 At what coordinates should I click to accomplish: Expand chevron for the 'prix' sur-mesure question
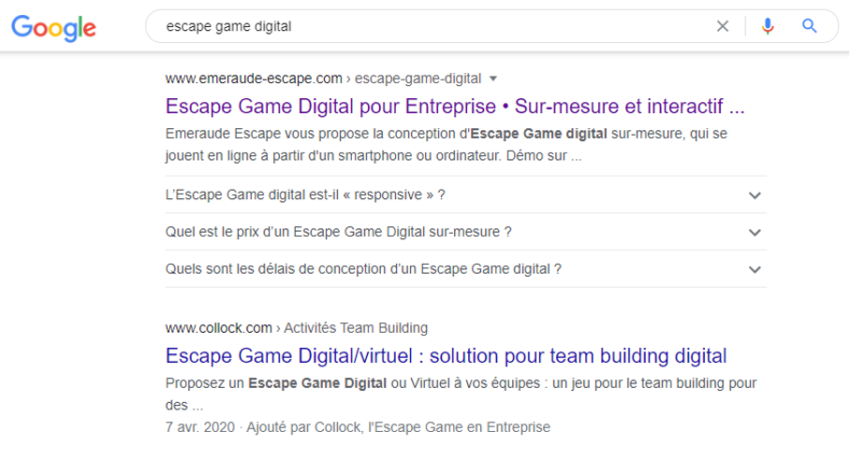[755, 232]
